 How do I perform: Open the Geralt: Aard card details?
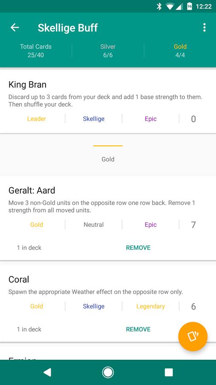click(108, 218)
